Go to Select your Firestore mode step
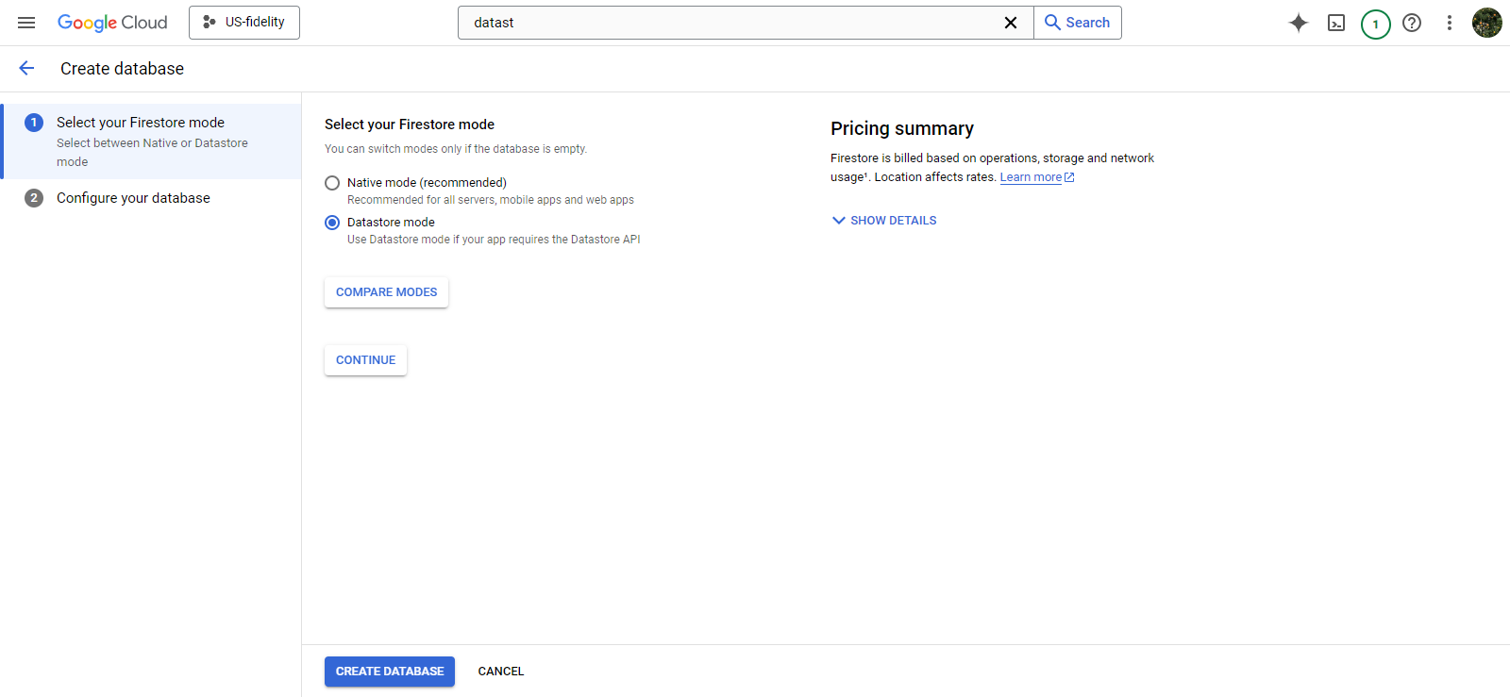This screenshot has height=697, width=1510. coord(141,123)
